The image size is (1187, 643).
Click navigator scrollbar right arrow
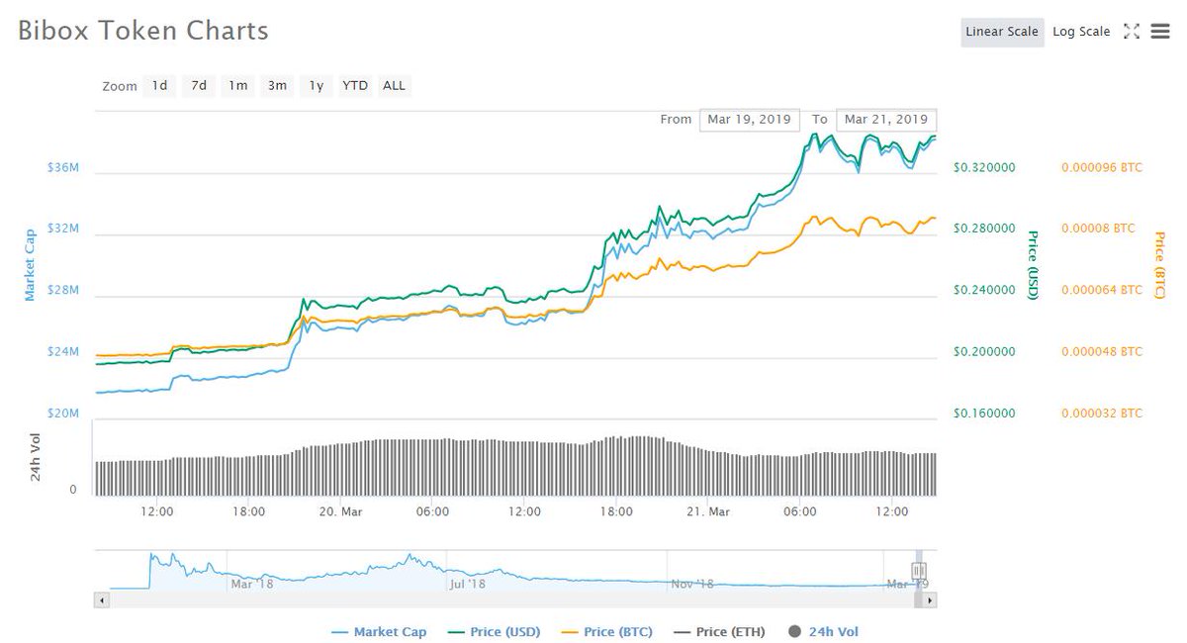(x=930, y=599)
